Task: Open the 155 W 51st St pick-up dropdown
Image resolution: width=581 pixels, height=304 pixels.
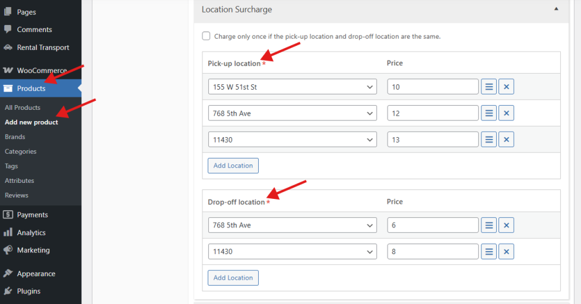Action: coord(292,87)
